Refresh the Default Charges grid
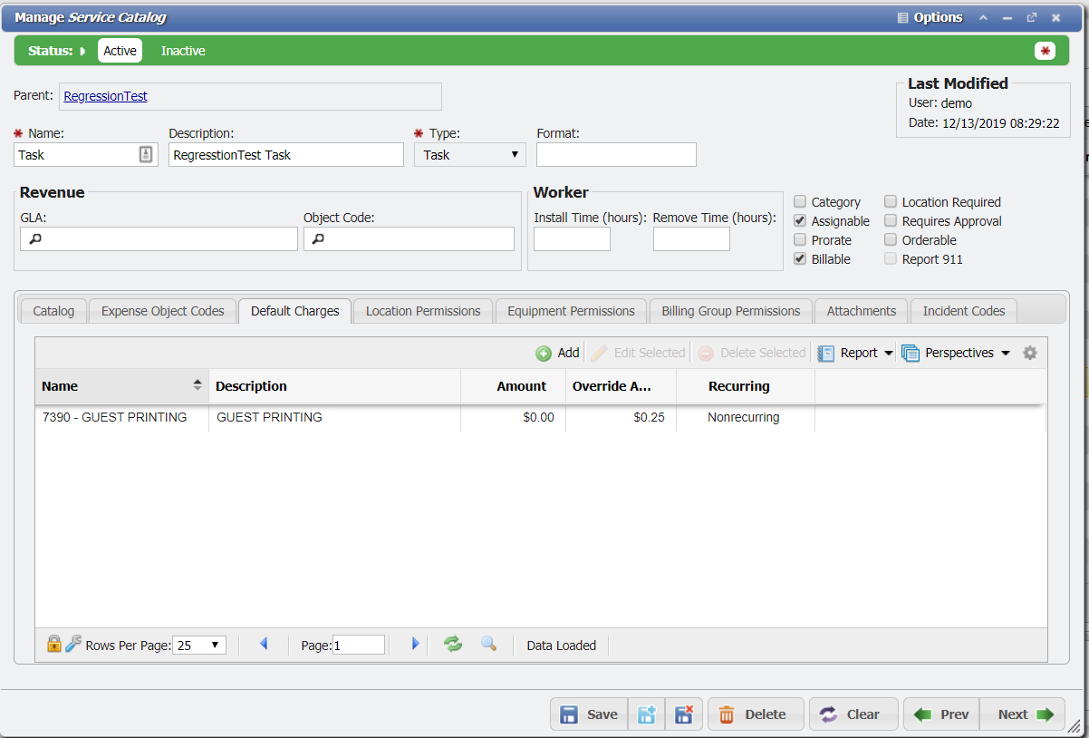Viewport: 1089px width, 738px height. (452, 644)
